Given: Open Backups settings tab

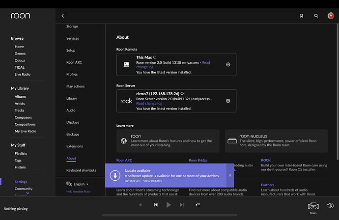Looking at the screenshot, I should (73, 134).
